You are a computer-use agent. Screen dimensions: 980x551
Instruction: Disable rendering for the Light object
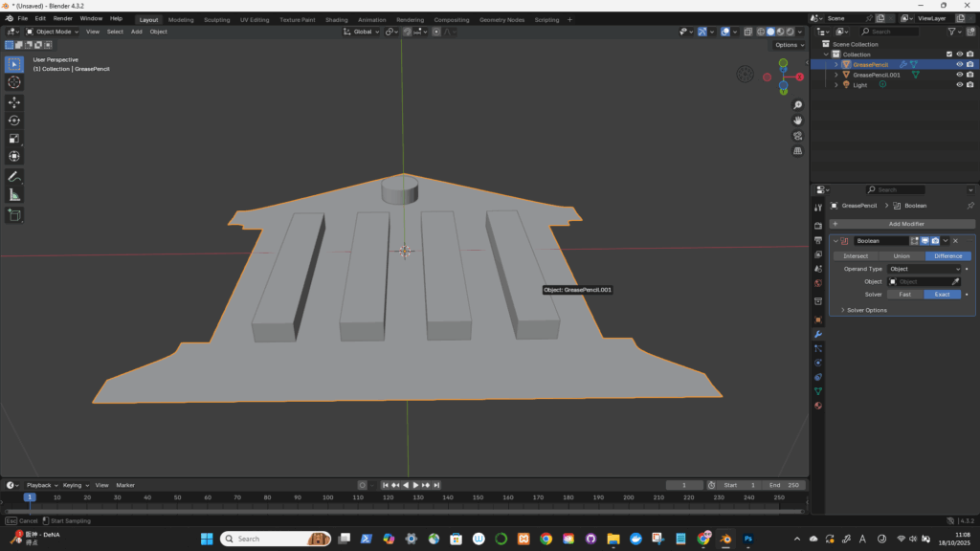pyautogui.click(x=970, y=85)
